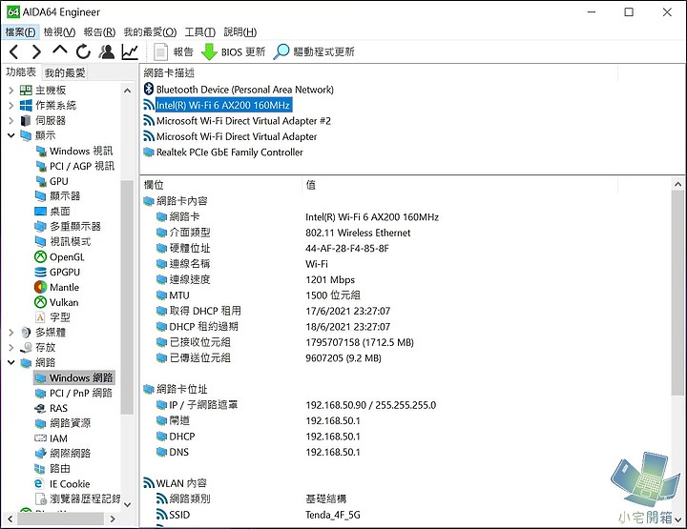
Task: Click the 字型 fonts icon
Action: click(41, 317)
